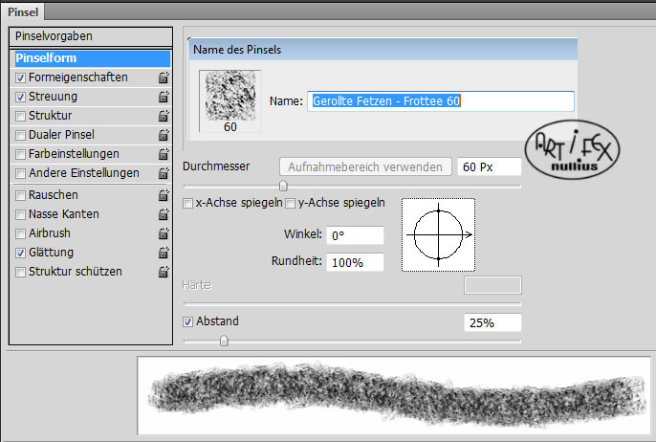Toggle lock icon for Airbrush

point(164,233)
